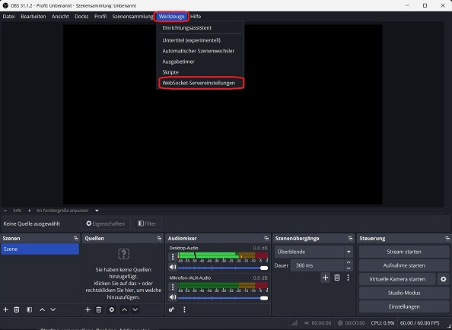Open Desktop-Audio options three-dot icon

coord(173,256)
